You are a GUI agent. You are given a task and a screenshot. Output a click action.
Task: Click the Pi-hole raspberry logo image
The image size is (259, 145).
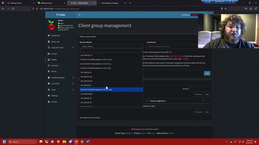(x=51, y=25)
